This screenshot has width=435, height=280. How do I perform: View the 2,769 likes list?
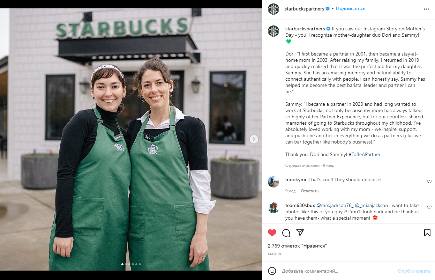pyautogui.click(x=297, y=246)
